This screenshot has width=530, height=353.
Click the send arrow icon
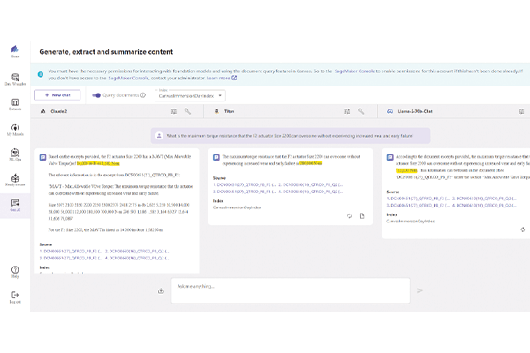point(420,290)
